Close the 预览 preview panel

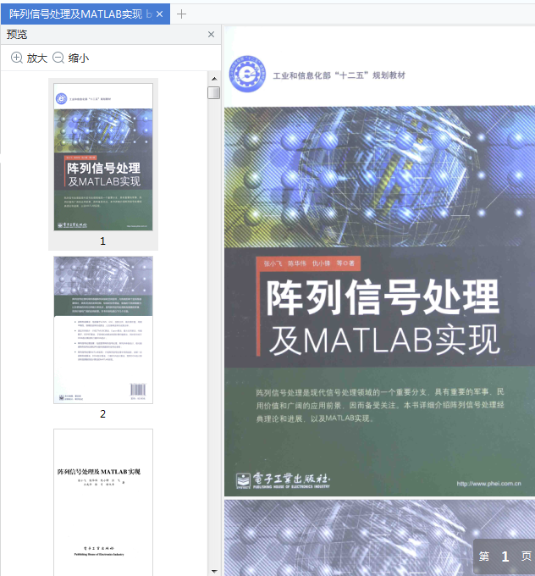(211, 34)
